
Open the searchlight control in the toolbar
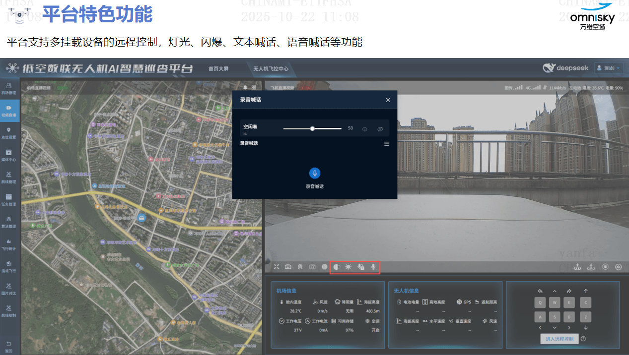[x=336, y=267]
